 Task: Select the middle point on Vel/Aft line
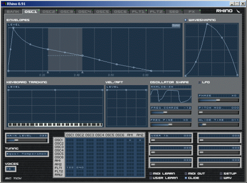point(126,90)
